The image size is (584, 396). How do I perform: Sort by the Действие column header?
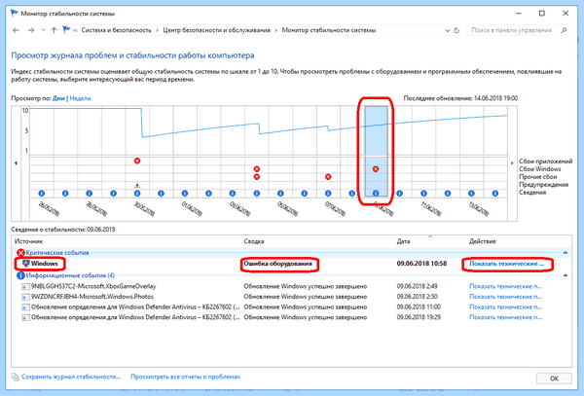point(482,241)
